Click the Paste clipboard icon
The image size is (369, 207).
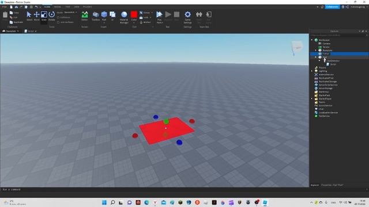(x=5, y=15)
